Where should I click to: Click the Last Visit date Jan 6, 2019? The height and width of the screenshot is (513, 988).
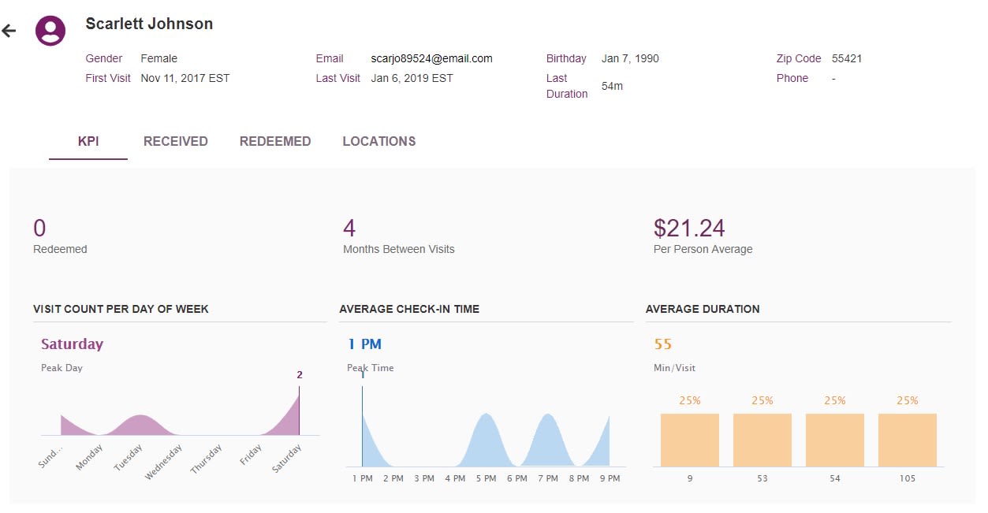point(412,78)
